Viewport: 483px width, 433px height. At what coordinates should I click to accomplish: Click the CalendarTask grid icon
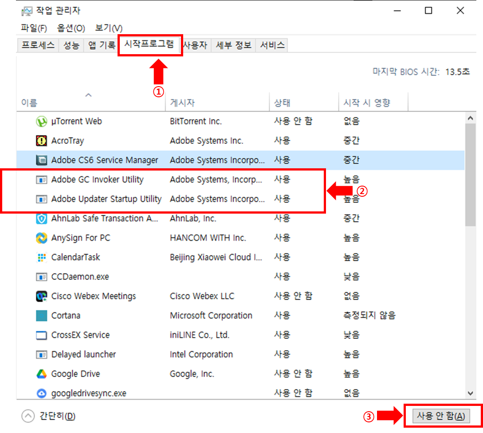click(x=41, y=257)
